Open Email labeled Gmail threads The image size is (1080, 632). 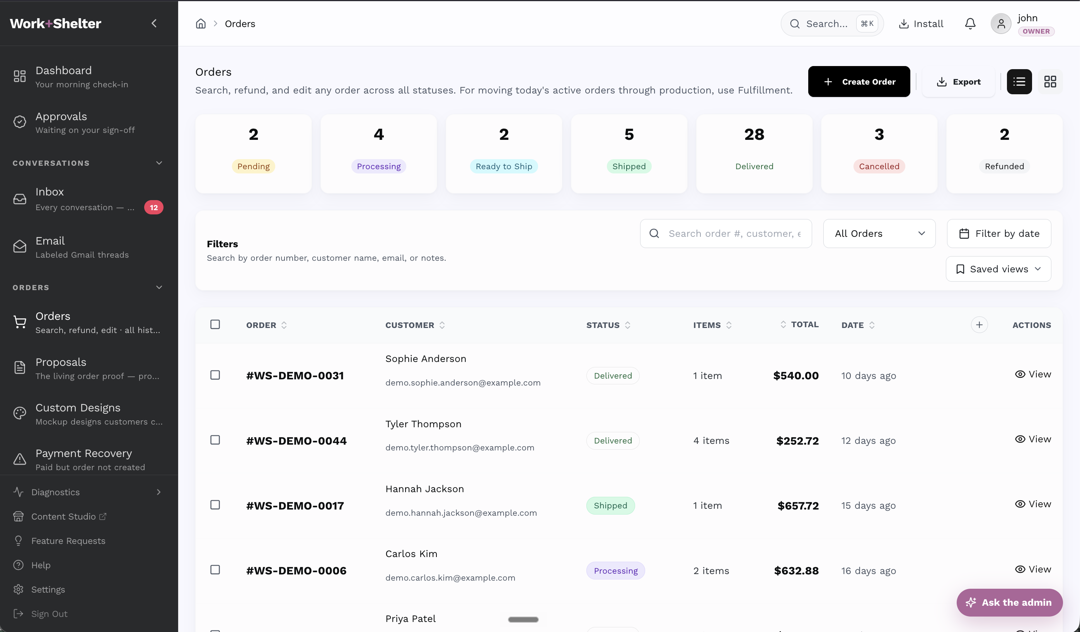[89, 247]
